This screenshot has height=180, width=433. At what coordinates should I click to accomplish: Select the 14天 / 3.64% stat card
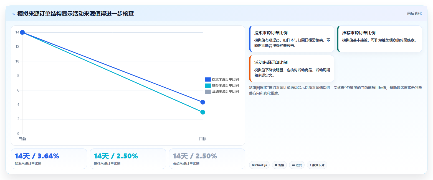(49, 159)
